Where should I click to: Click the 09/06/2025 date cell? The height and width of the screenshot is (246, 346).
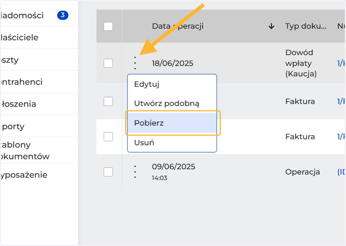click(174, 167)
